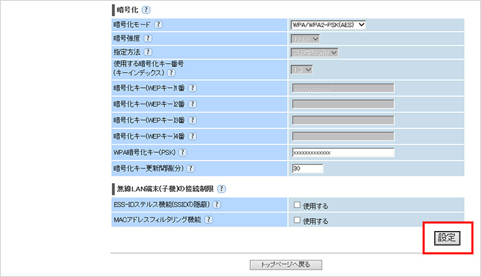Screen dimensions: 481x277
Task: Expand the キーインデックス number dropdown
Action: click(302, 69)
